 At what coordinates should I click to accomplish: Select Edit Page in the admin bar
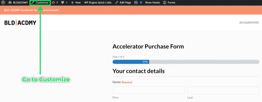click(x=123, y=3)
